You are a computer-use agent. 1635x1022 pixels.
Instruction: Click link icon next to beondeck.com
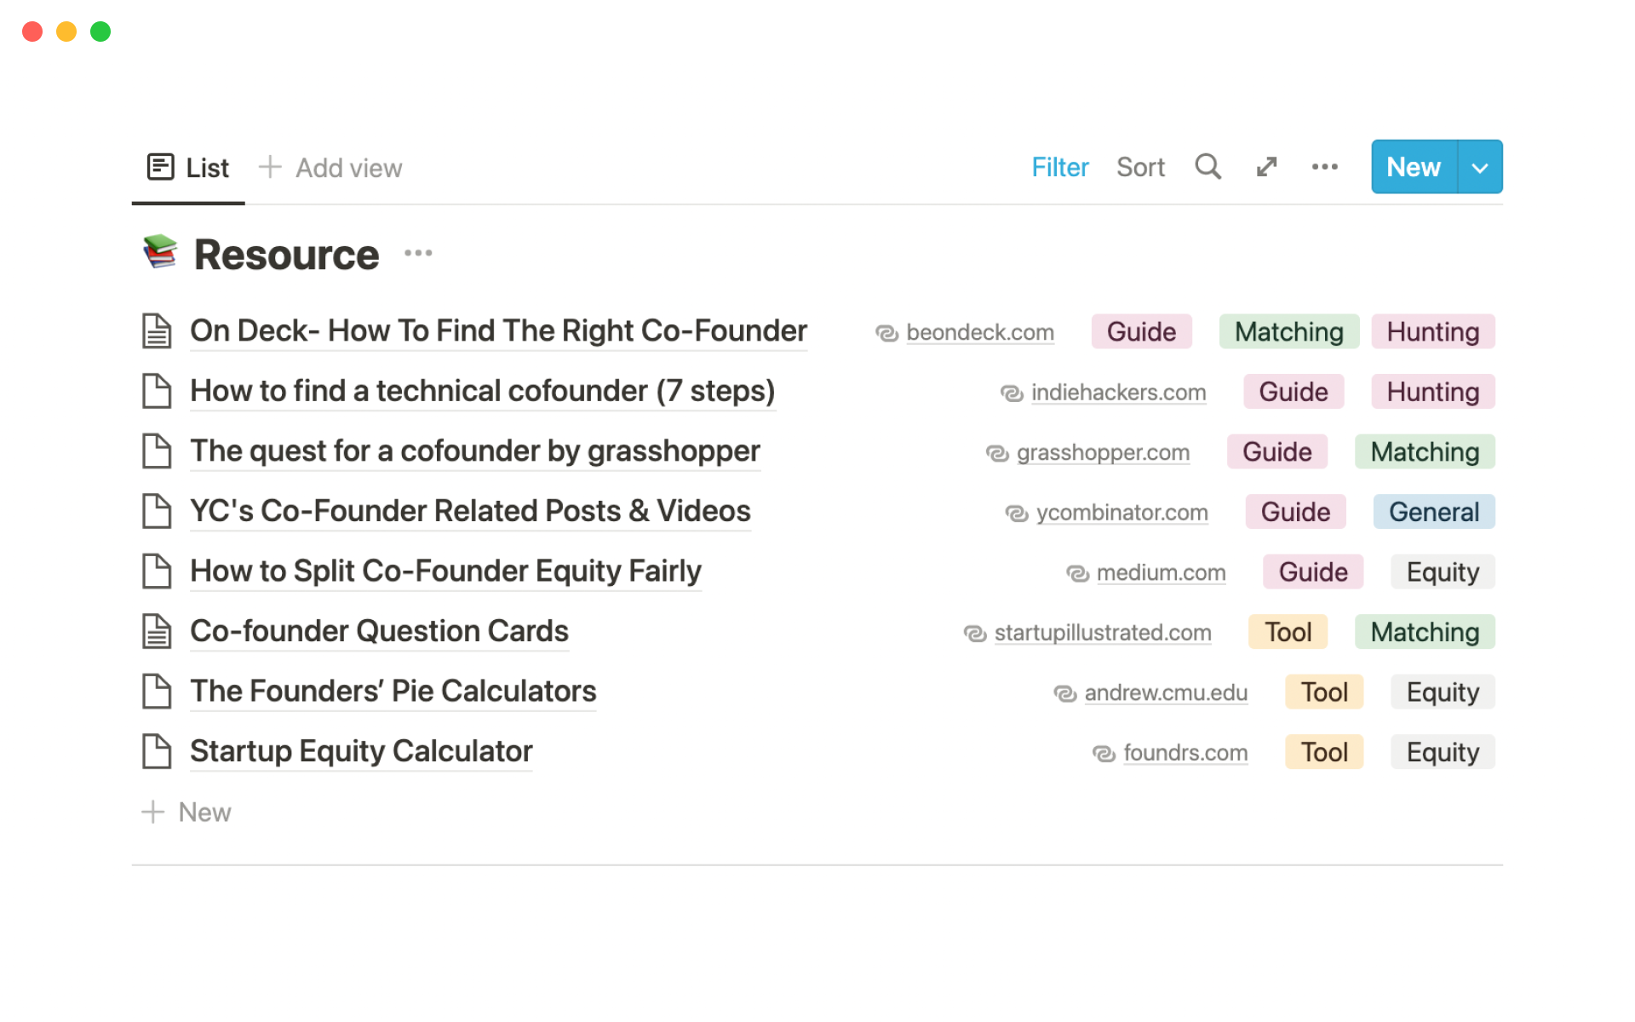pyautogui.click(x=886, y=333)
